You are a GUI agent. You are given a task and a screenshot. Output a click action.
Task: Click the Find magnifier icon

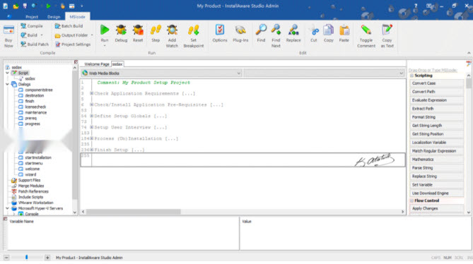click(x=261, y=30)
